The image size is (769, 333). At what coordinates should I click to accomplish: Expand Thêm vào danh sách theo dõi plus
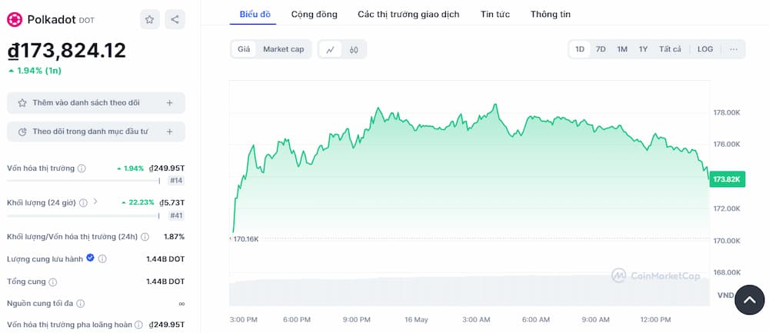169,103
